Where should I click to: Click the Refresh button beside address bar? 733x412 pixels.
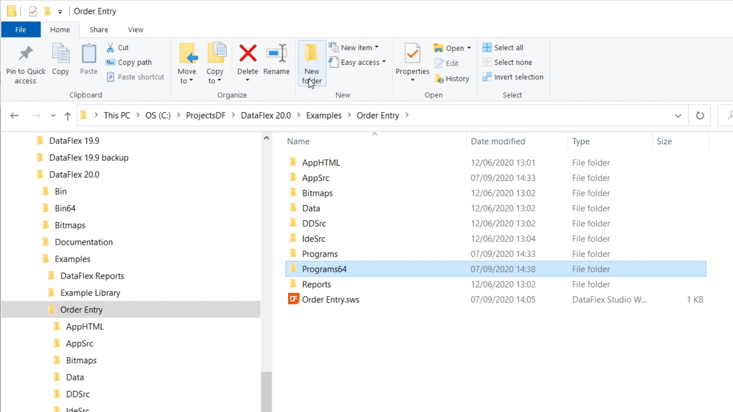[700, 116]
